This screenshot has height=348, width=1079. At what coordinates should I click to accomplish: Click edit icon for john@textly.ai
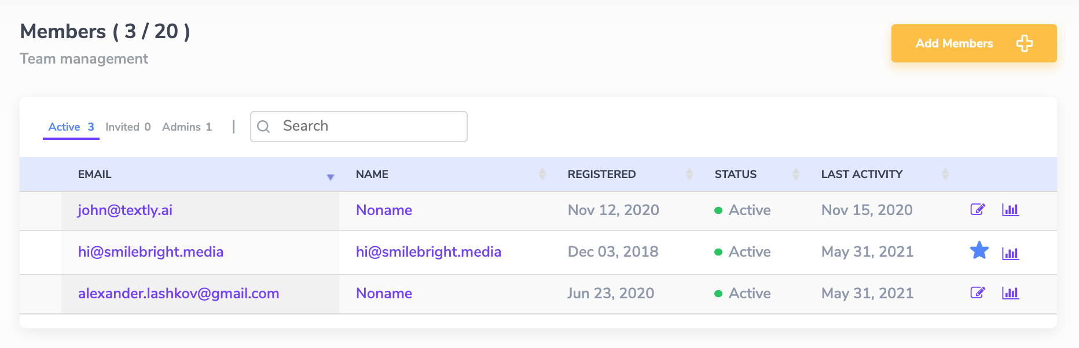[978, 210]
